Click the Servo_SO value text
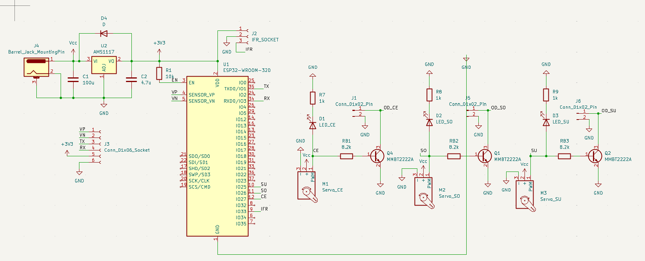This screenshot has width=645, height=261. (449, 196)
